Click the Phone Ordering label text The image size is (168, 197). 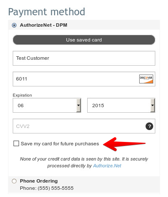click(x=39, y=181)
